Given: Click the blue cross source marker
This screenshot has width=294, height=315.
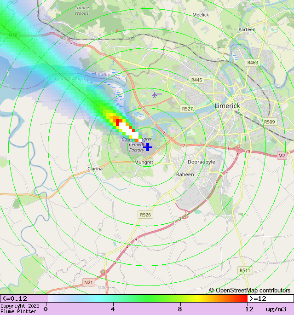Looking at the screenshot, I should coord(148,147).
